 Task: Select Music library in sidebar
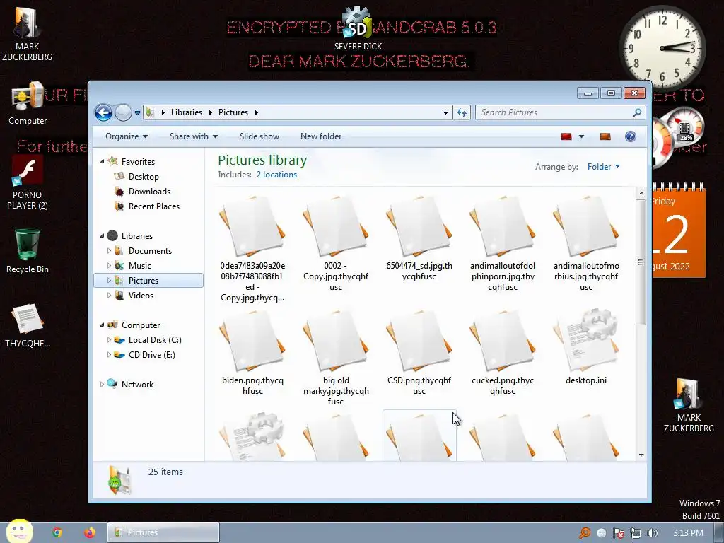tap(139, 266)
